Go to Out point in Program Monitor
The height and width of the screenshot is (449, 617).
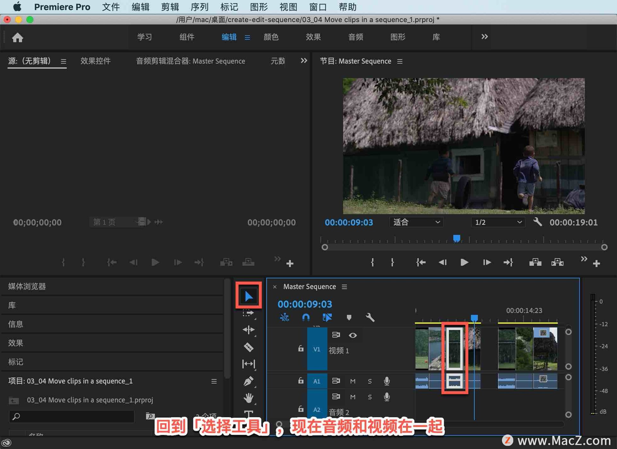508,263
